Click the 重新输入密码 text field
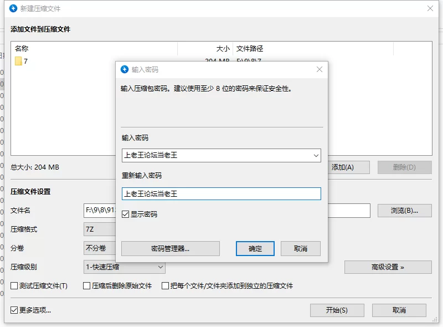Image resolution: width=443 pixels, height=327 pixels. pyautogui.click(x=221, y=194)
